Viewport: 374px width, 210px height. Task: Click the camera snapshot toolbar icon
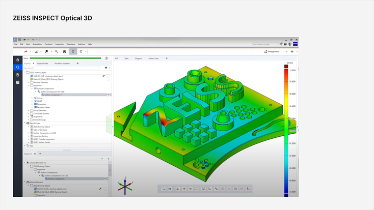pos(64,51)
